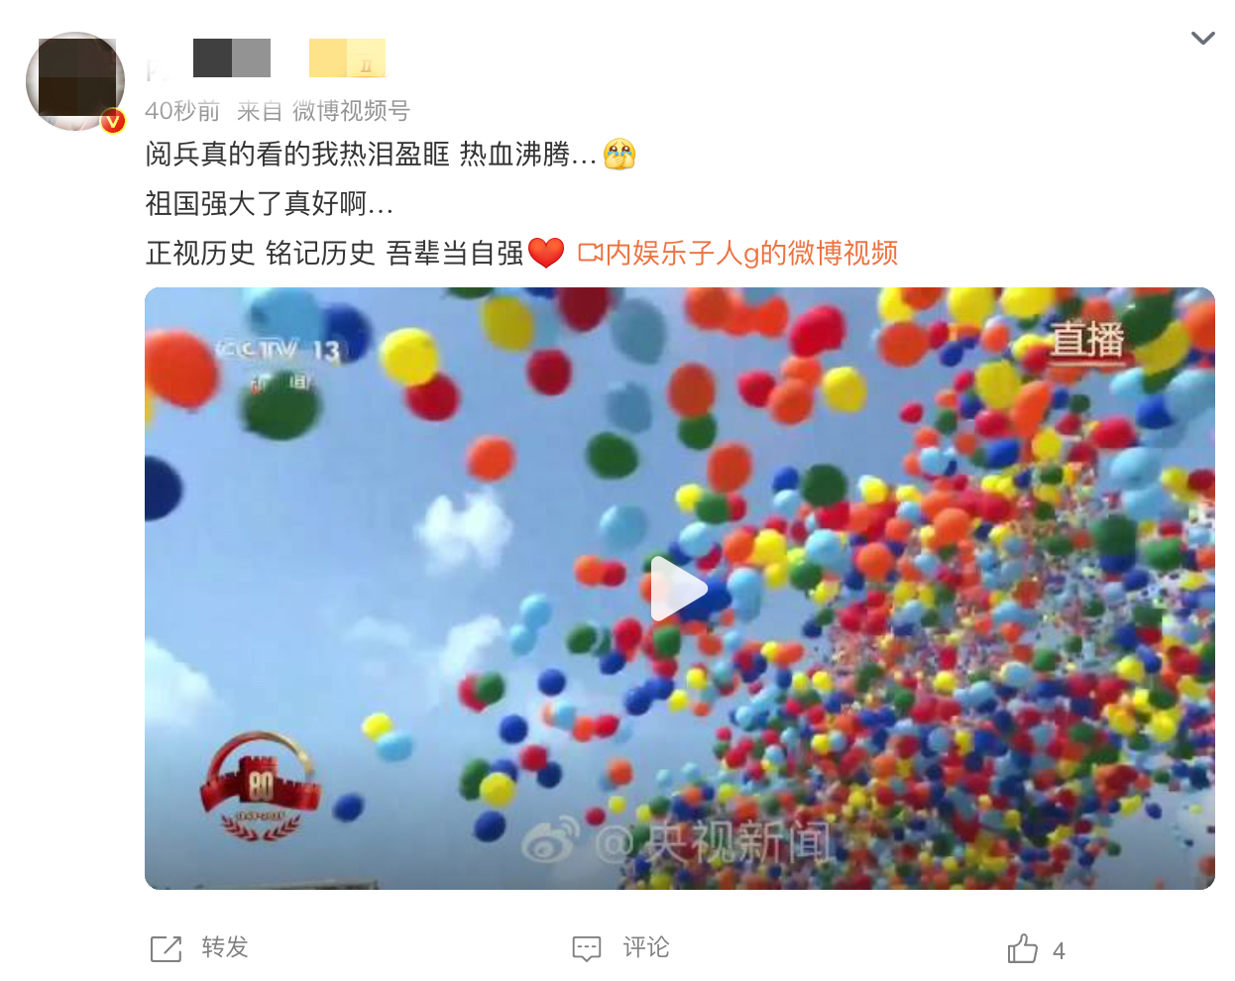Click the 转发 label

pyautogui.click(x=225, y=947)
